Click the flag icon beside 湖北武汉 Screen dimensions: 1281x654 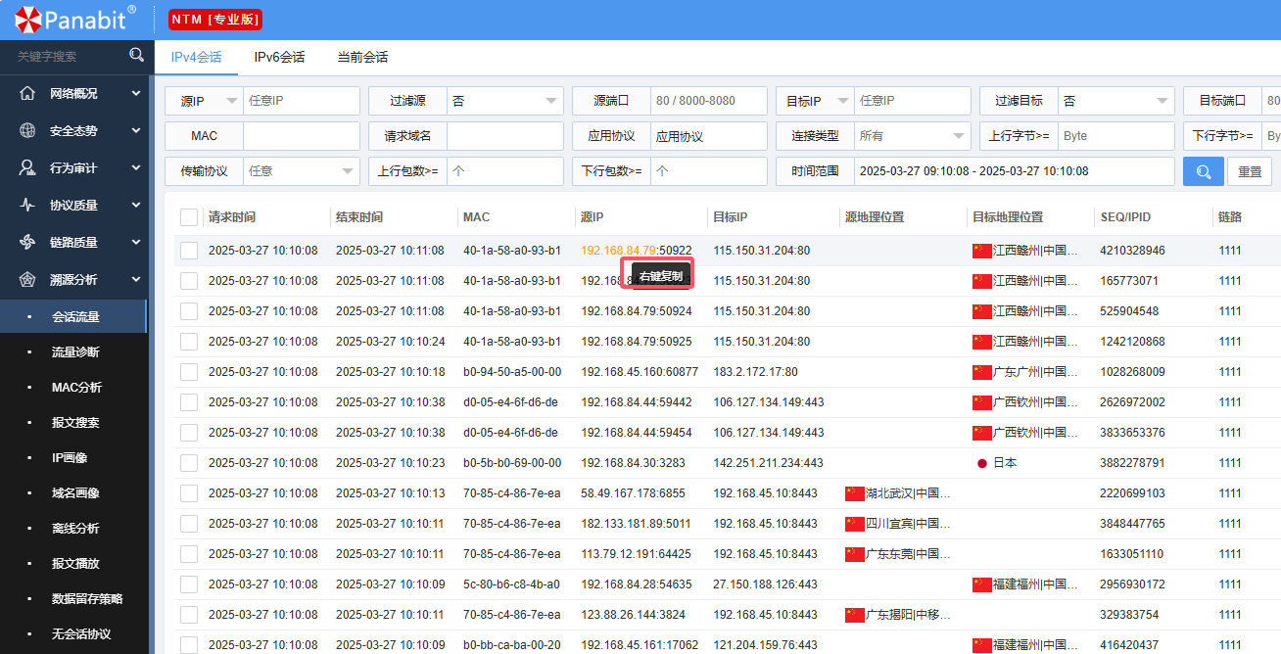[x=854, y=493]
